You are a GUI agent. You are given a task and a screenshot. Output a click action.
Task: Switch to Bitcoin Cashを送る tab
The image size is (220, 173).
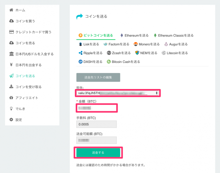pos(124,62)
